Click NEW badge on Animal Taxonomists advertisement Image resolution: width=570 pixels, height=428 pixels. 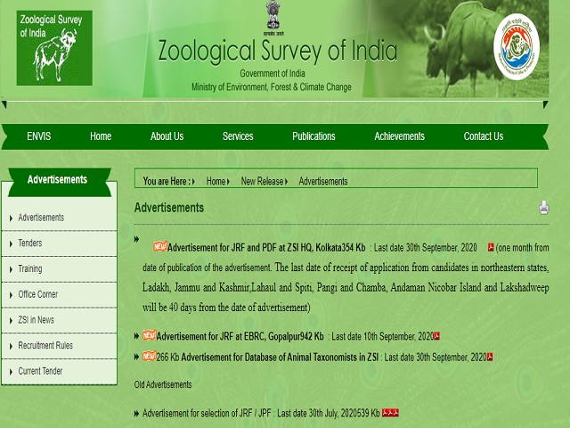click(x=149, y=356)
